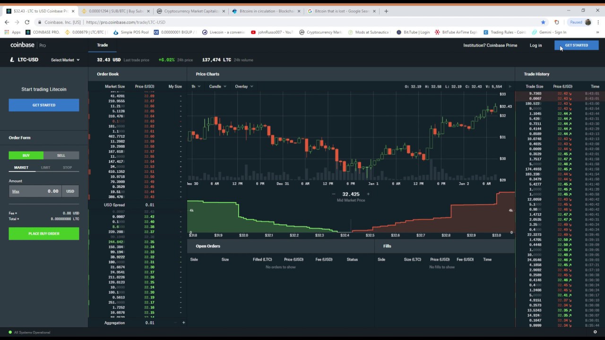The height and width of the screenshot is (340, 605).
Task: Reload the Coinbase Pro page
Action: 27,22
